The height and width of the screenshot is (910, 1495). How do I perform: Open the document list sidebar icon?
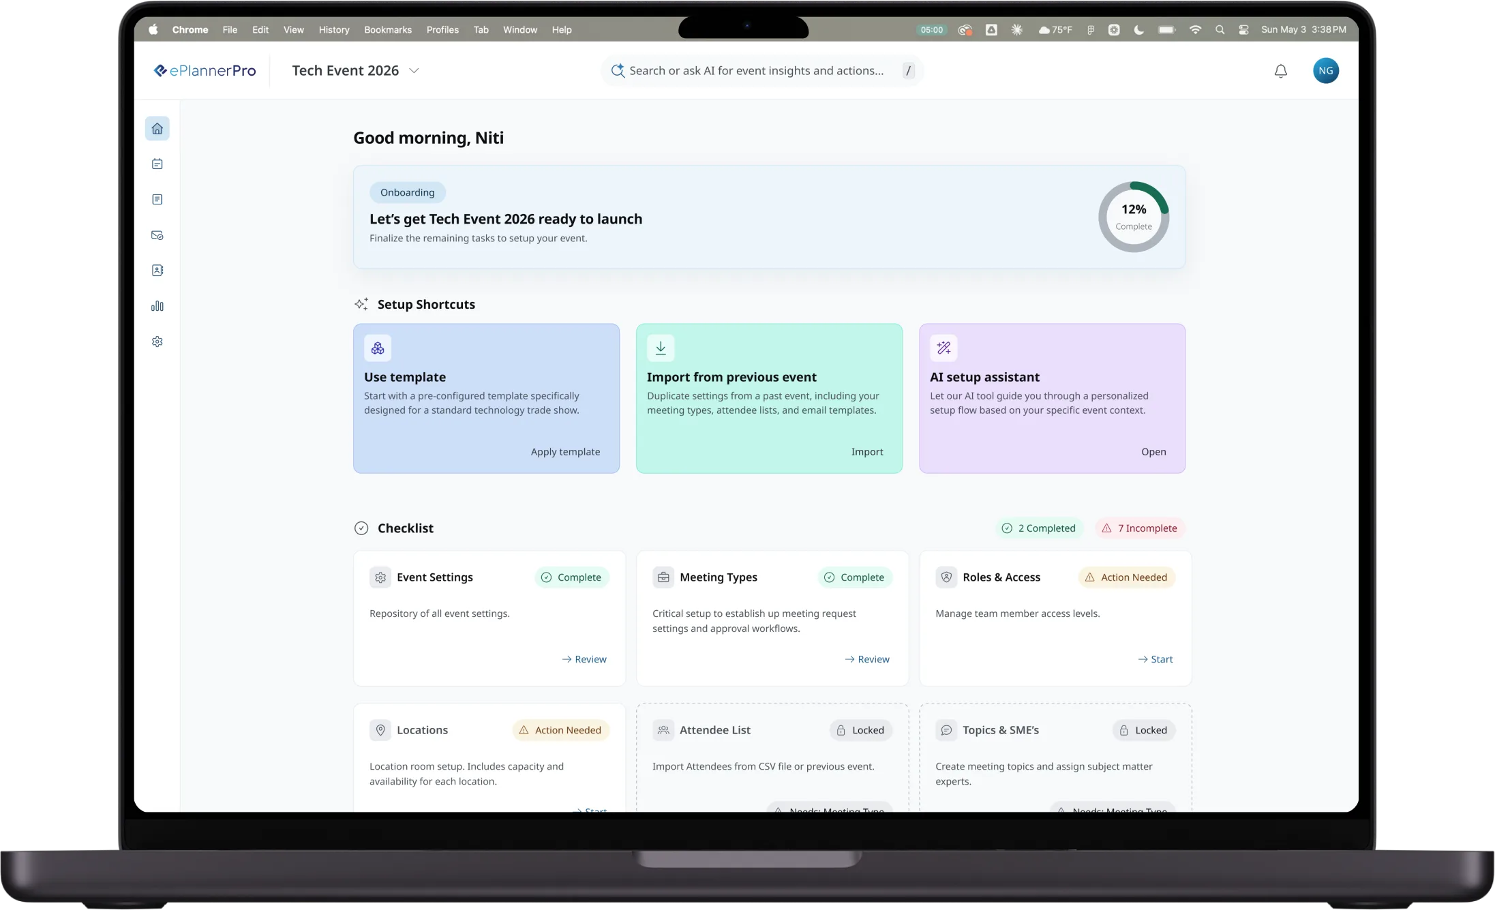[157, 200]
